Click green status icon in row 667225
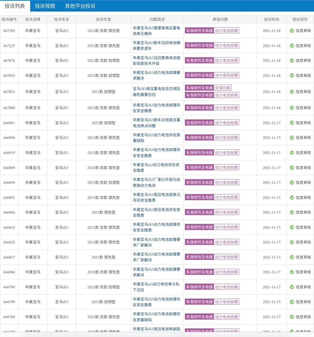314x337 pixels. (292, 46)
